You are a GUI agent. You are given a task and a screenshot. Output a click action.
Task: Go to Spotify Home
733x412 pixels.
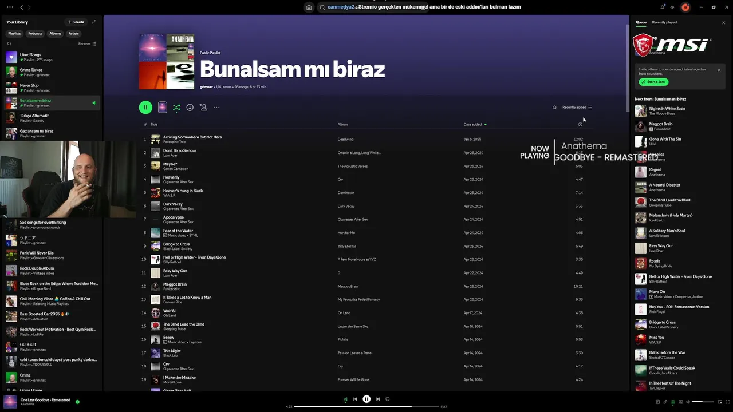(309, 7)
